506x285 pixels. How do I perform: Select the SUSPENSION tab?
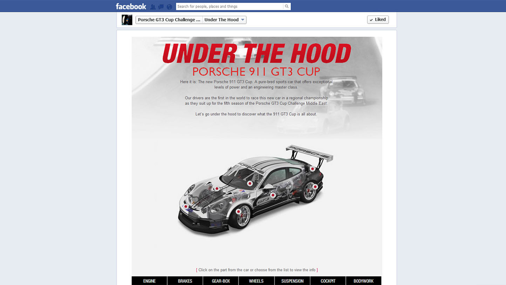(292, 281)
